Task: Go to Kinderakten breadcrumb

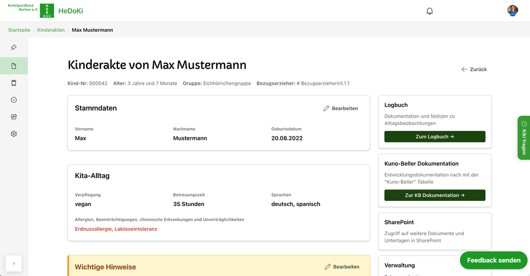Action: (51, 30)
